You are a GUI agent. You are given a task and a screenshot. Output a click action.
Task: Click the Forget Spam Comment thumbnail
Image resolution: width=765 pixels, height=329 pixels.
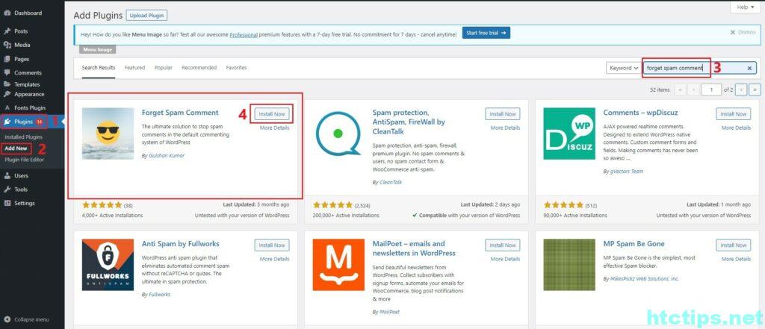pos(108,134)
